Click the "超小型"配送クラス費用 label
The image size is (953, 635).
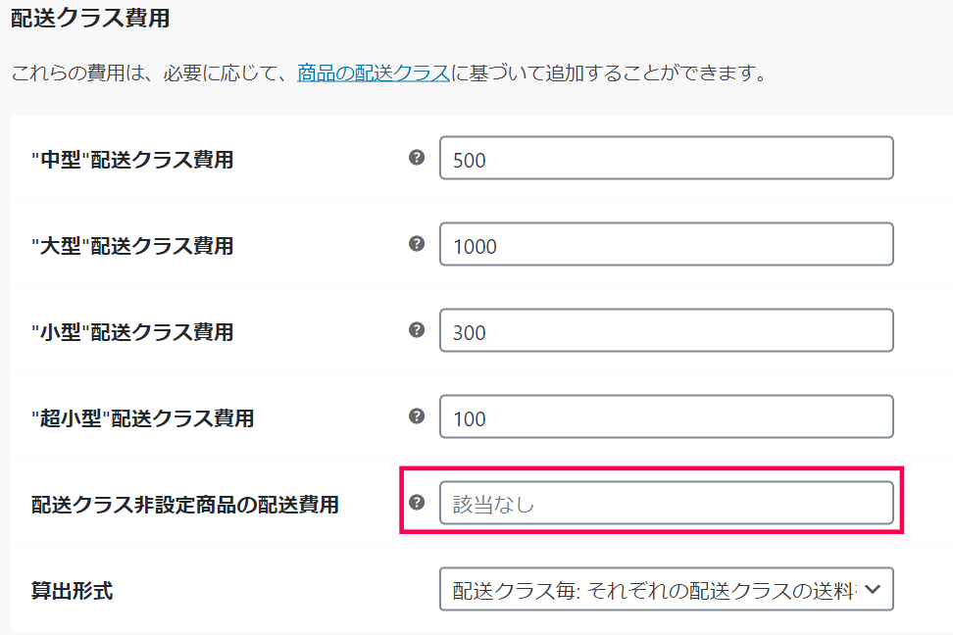pos(142,418)
